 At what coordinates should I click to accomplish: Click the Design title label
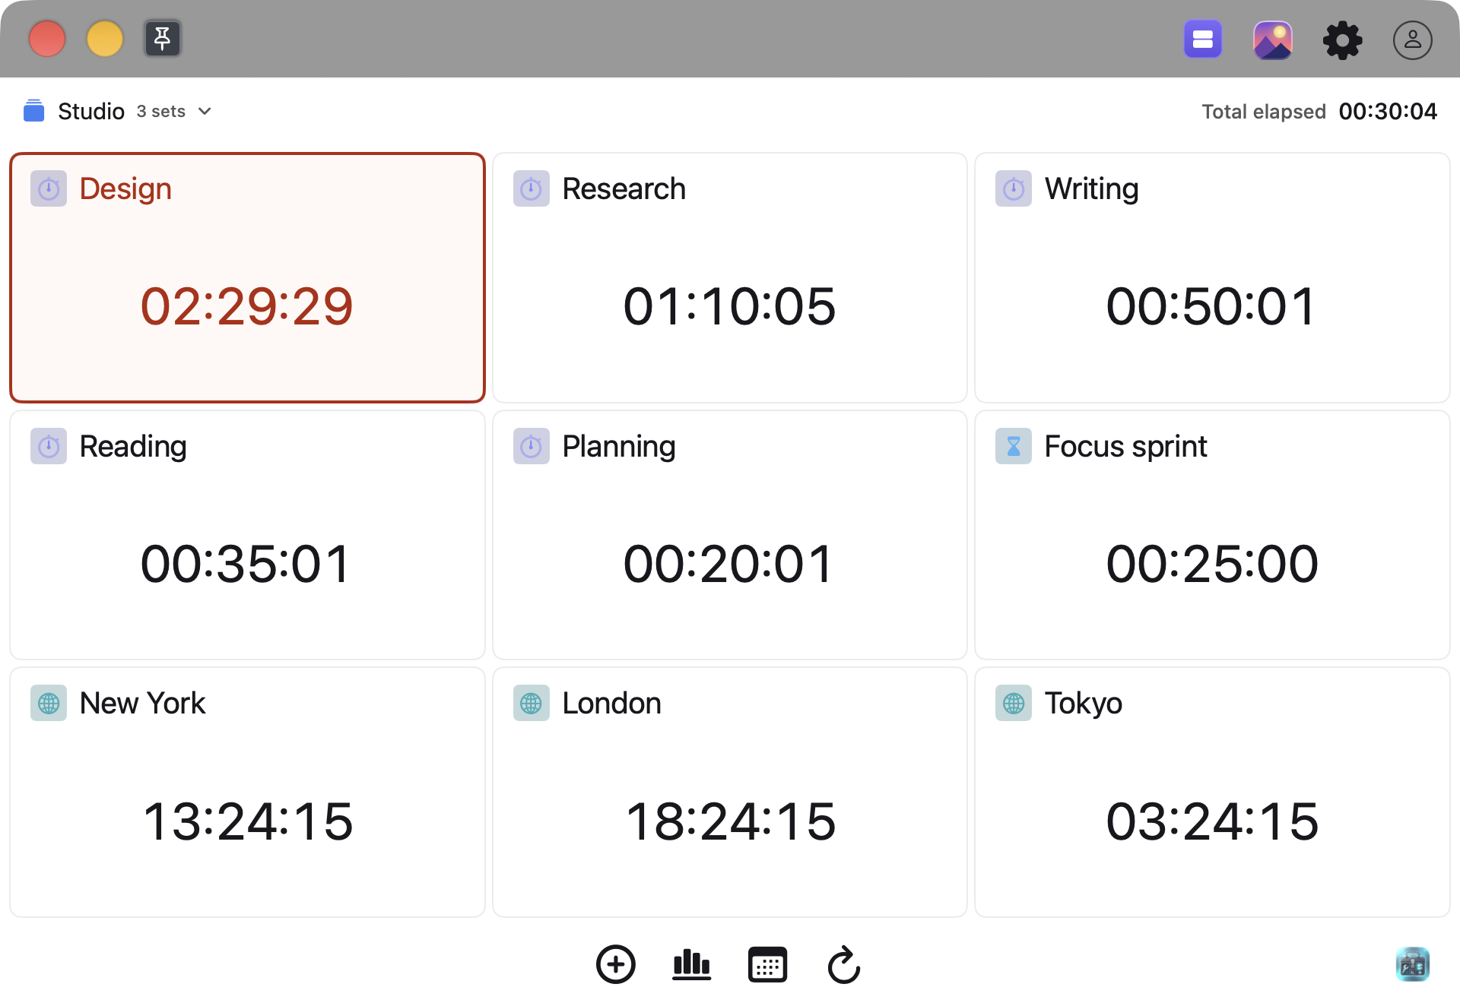coord(125,188)
